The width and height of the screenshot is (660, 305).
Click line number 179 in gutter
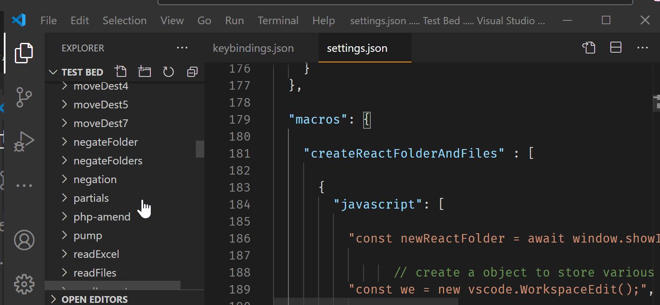point(240,119)
